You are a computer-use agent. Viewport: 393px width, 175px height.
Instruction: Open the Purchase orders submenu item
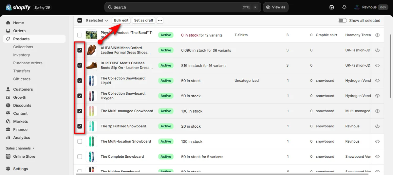(28, 63)
